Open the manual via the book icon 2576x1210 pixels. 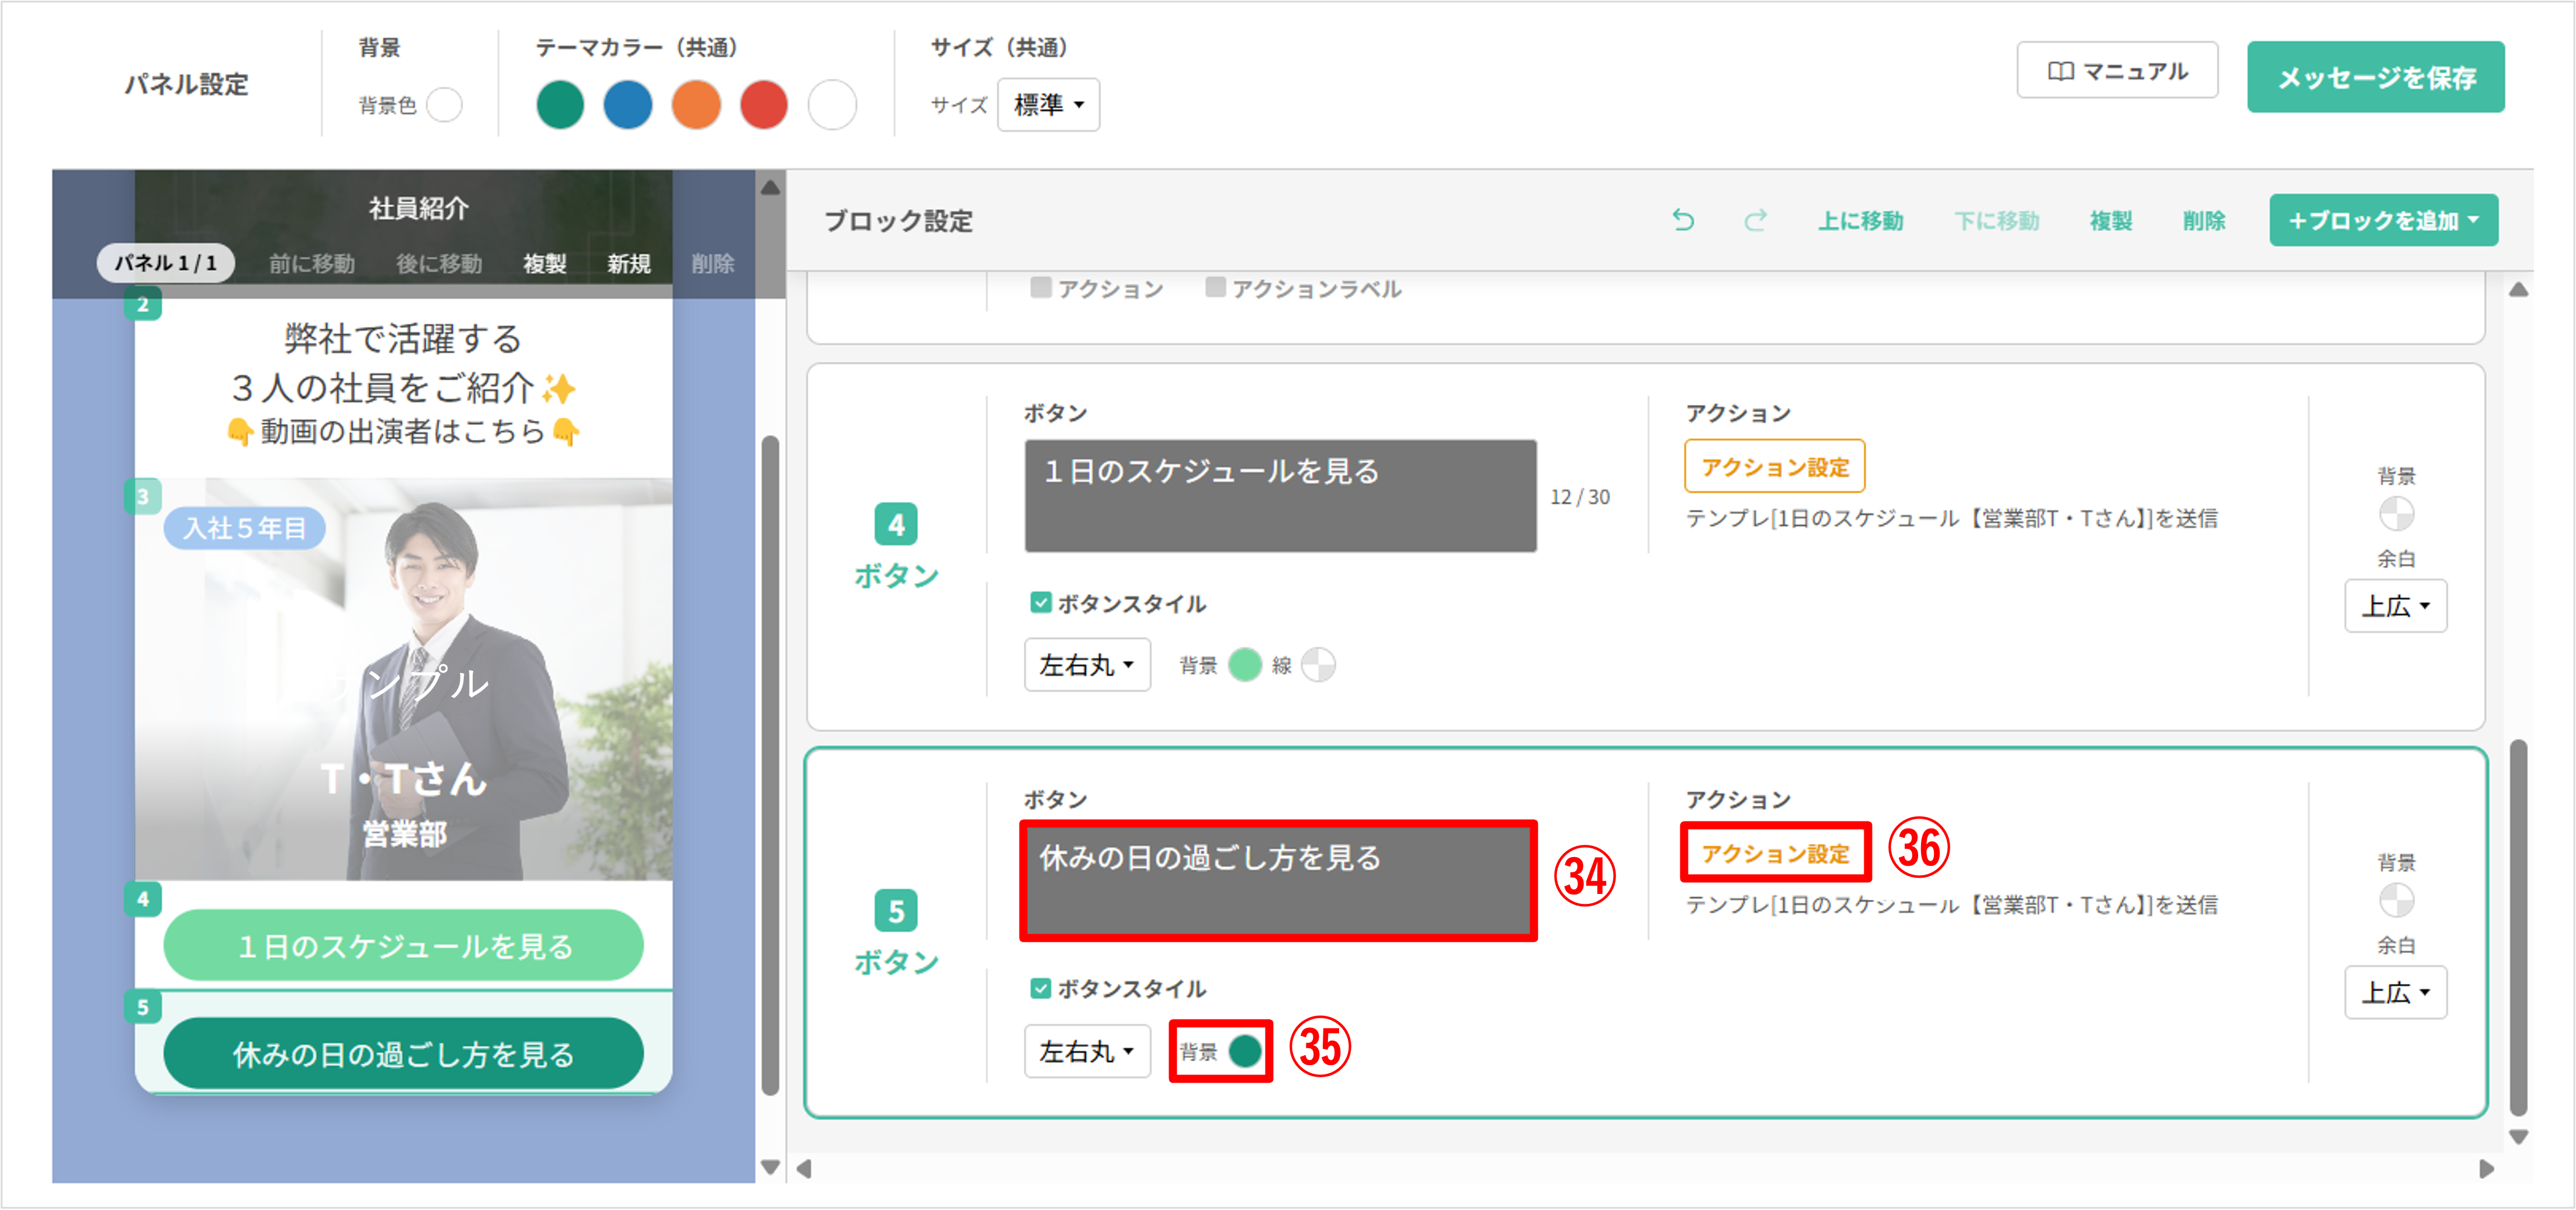2117,70
